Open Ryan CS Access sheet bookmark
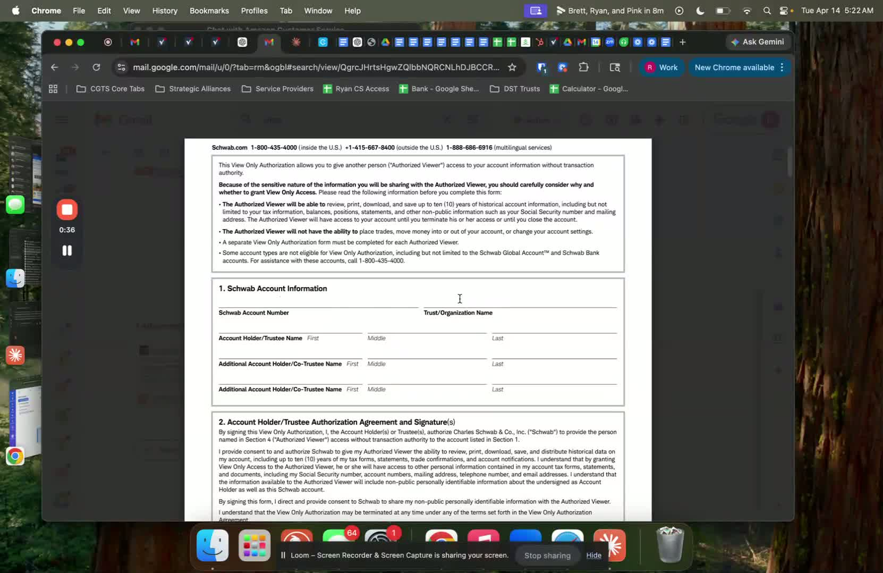Viewport: 883px width, 573px height. click(356, 89)
